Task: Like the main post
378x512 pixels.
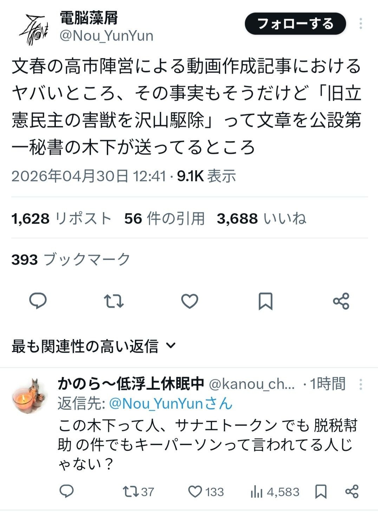Action: pyautogui.click(x=190, y=301)
